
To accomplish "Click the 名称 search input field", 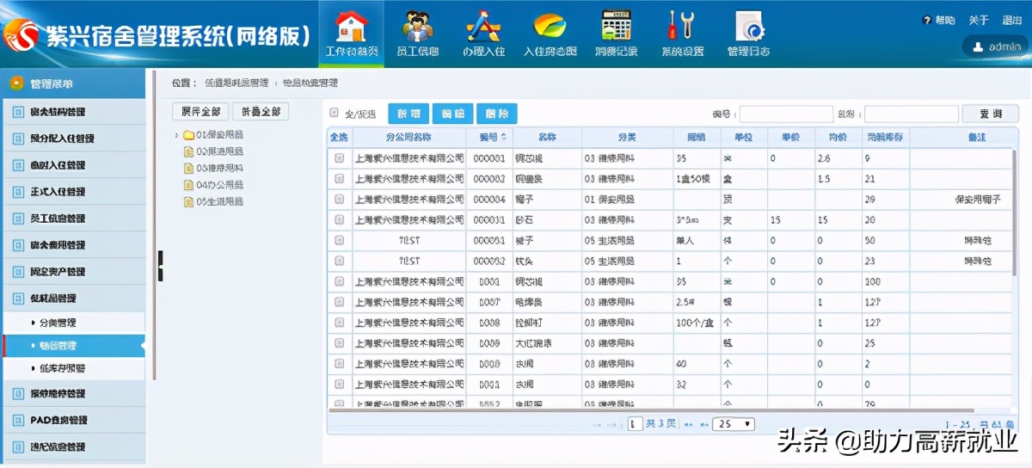I will pyautogui.click(x=911, y=114).
